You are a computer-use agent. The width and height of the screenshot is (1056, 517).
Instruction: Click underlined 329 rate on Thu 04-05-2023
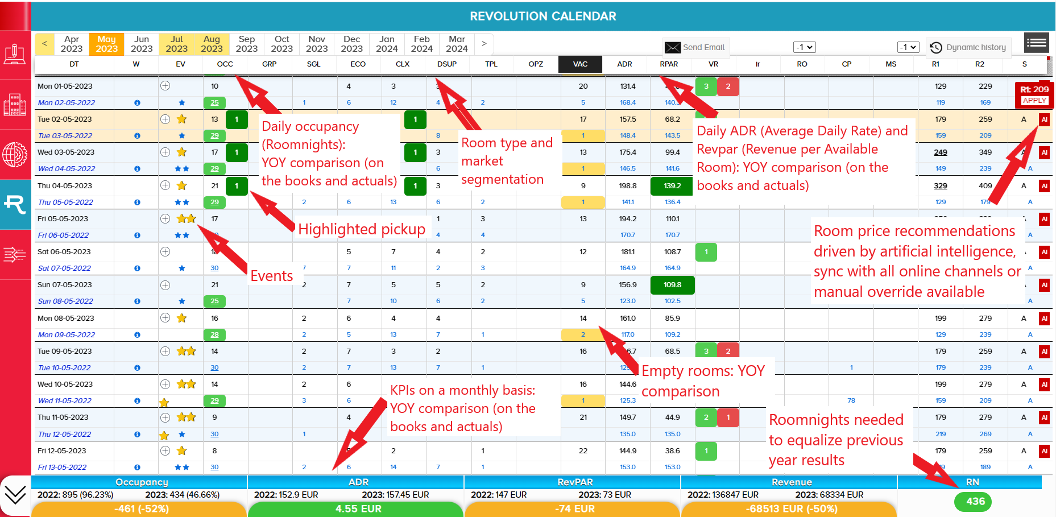click(x=941, y=186)
